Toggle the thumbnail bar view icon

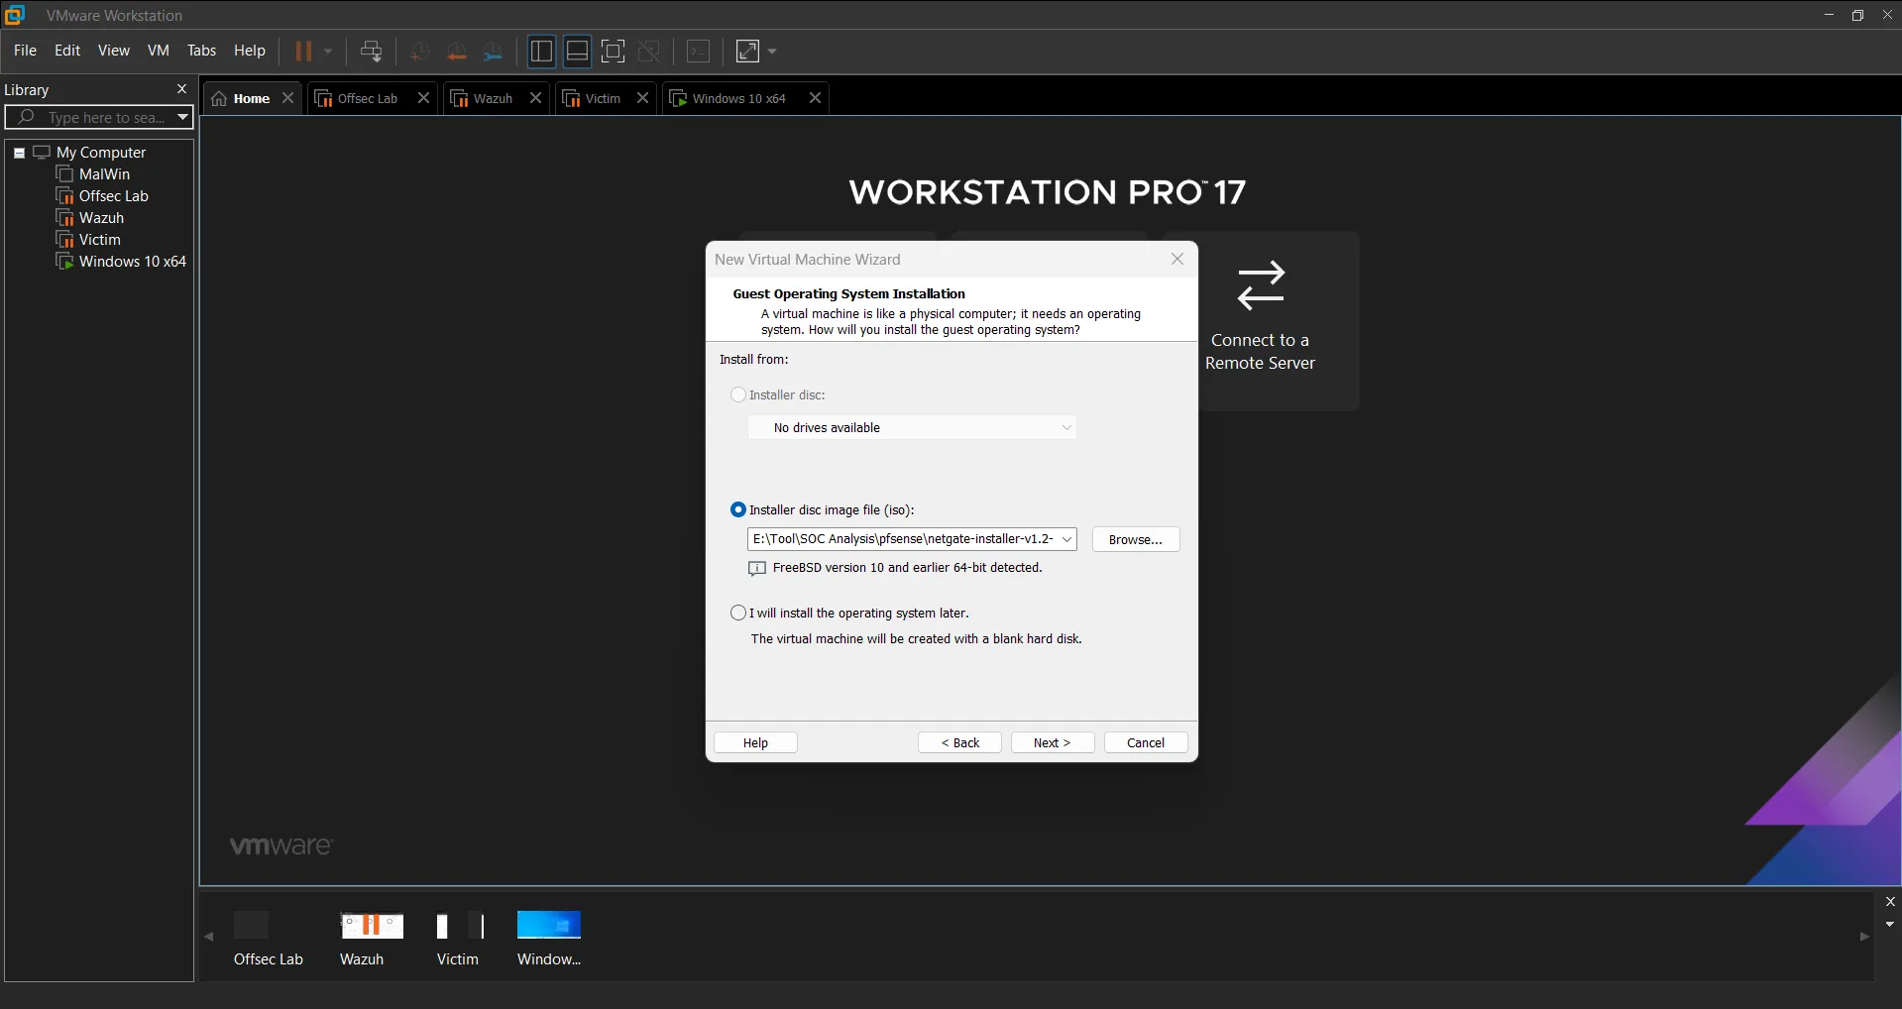[577, 51]
